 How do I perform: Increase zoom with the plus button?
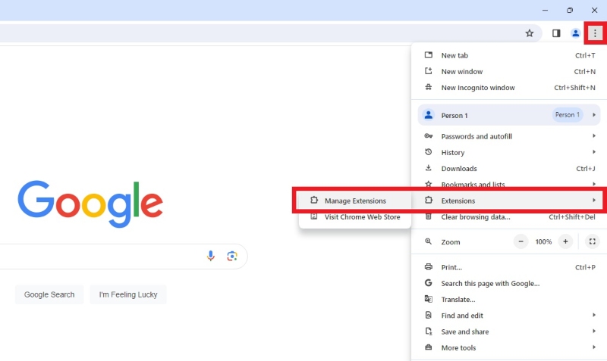565,241
